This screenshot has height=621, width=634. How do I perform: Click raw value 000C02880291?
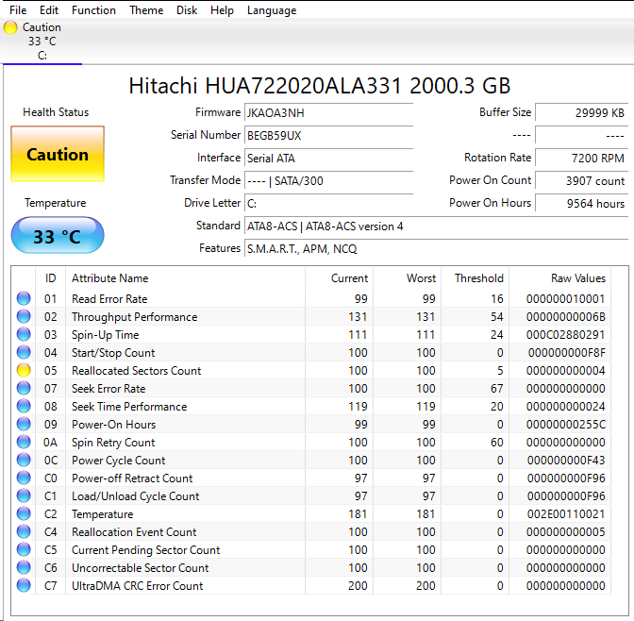(x=566, y=335)
